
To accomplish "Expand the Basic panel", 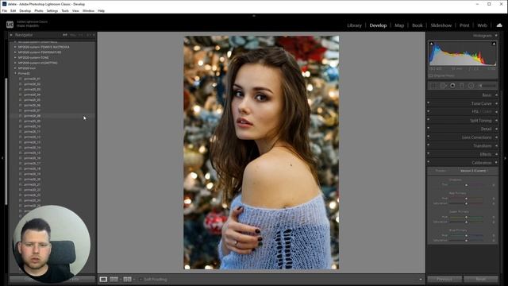I will (x=497, y=95).
